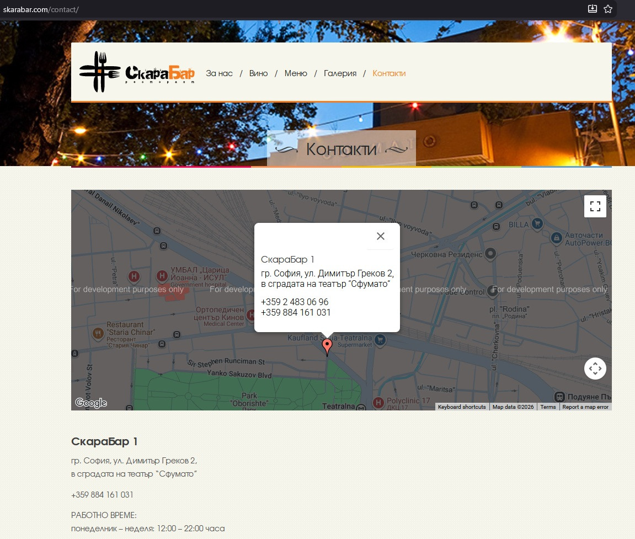This screenshot has width=635, height=539.
Task: Click the СкараБар restaurant logo
Action: (137, 72)
